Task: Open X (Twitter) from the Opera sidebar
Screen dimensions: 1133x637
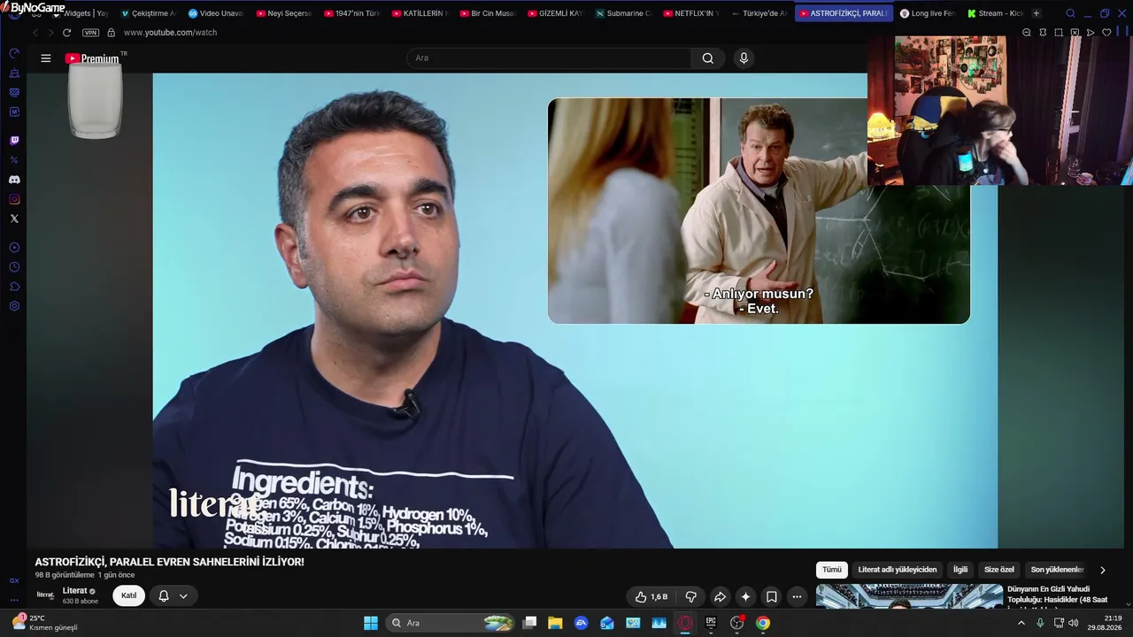Action: [x=14, y=219]
